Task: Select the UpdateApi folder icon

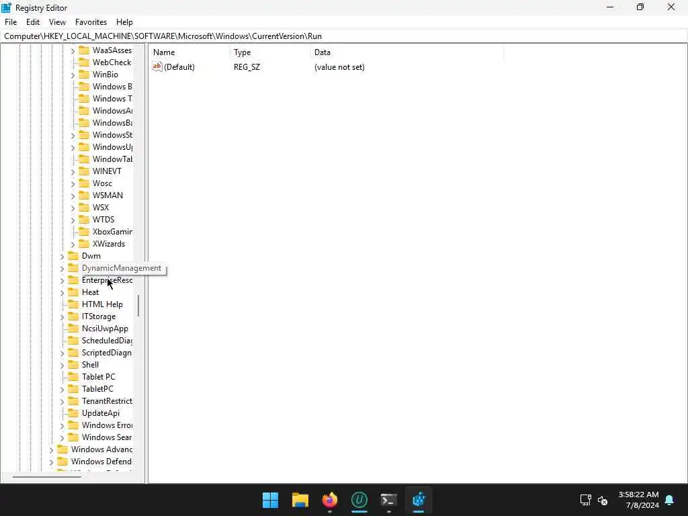Action: [73, 413]
